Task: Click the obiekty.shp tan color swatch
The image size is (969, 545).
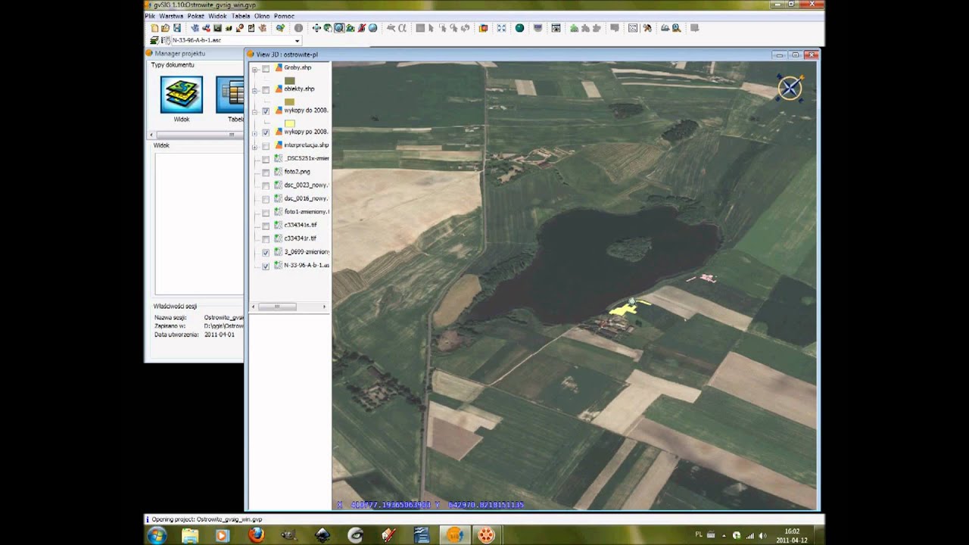Action: pyautogui.click(x=289, y=101)
